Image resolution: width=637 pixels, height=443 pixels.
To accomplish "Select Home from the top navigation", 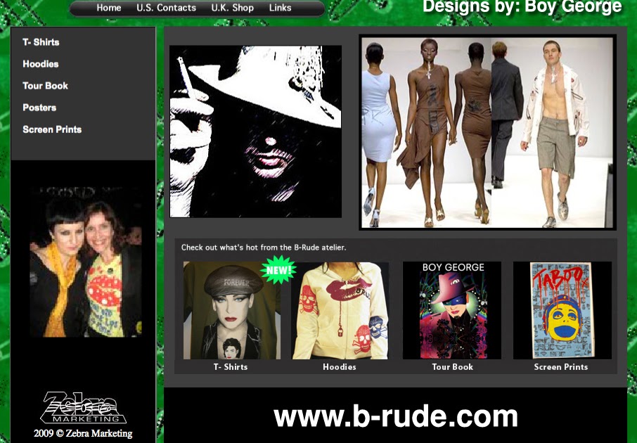I will point(108,8).
